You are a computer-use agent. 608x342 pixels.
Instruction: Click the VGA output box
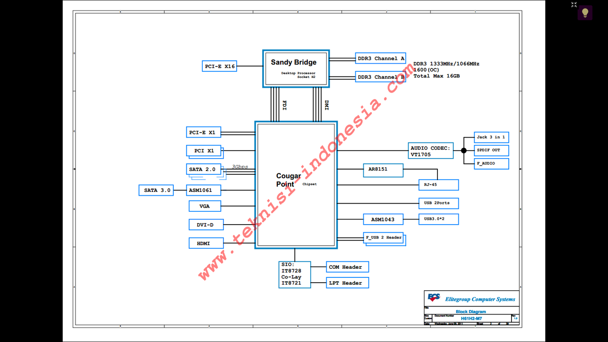[x=205, y=206]
